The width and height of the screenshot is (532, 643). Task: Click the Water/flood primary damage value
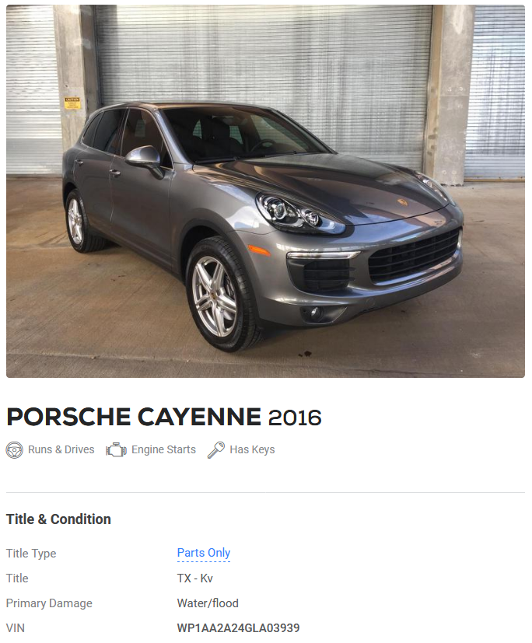208,603
